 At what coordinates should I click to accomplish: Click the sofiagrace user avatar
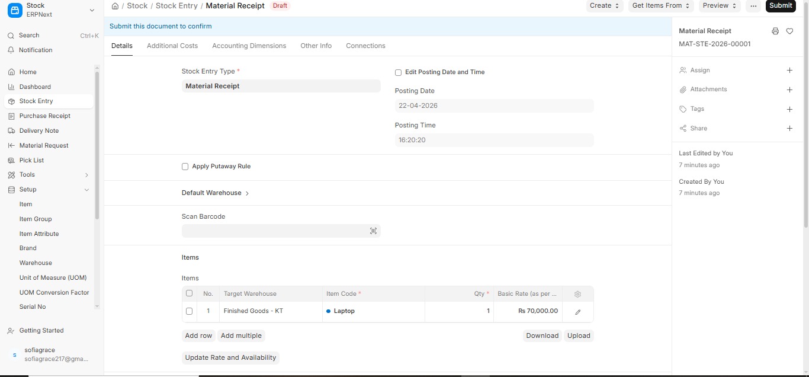(15, 354)
